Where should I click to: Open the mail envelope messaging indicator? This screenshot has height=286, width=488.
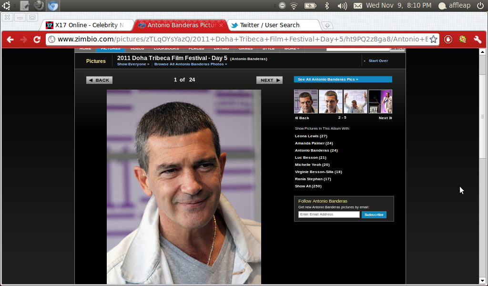point(358,6)
